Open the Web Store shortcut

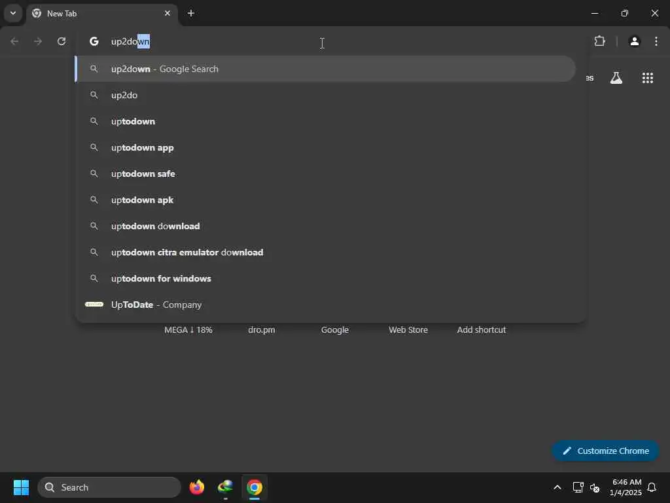pos(408,330)
